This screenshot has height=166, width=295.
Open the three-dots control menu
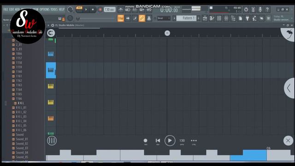194,141
